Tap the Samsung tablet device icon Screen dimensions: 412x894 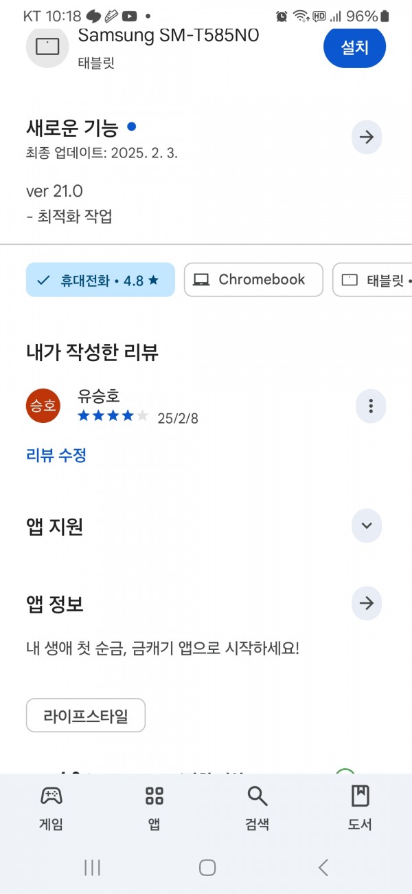(x=47, y=46)
